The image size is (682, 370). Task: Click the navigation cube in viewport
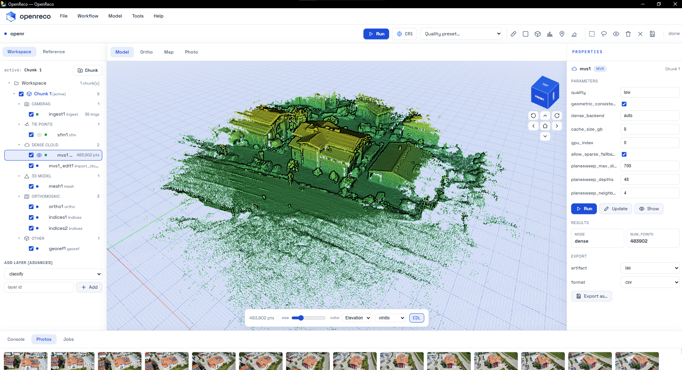click(545, 92)
